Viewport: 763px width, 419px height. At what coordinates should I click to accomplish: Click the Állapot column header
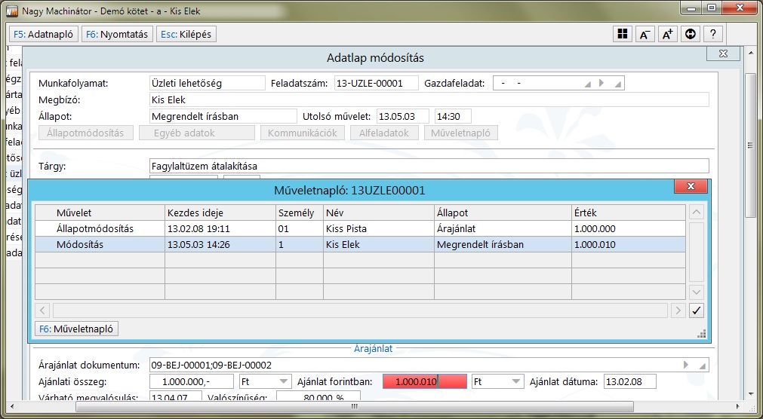(503, 213)
